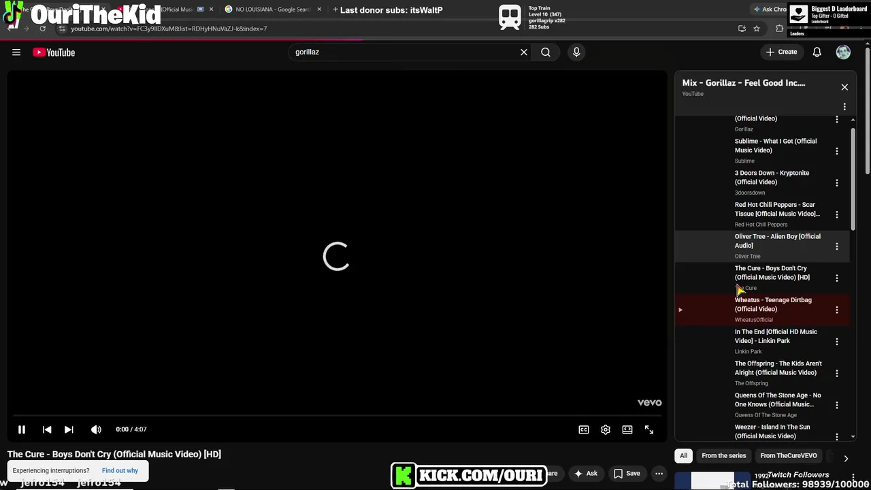Reload the page in browser
Screen dimensions: 871x490
pyautogui.click(x=42, y=29)
